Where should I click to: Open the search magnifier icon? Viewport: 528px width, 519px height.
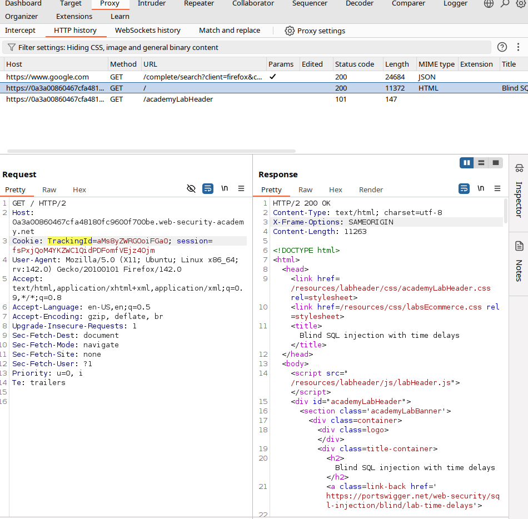click(505, 4)
